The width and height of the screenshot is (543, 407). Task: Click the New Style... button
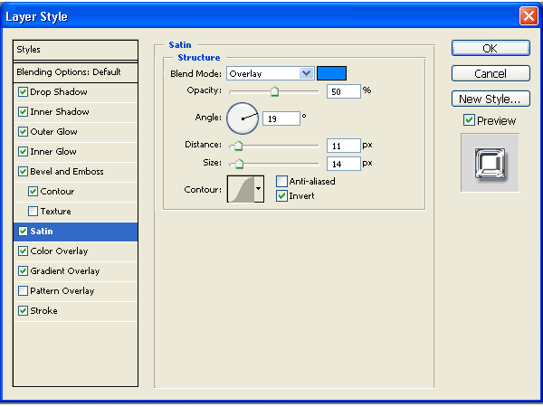[491, 99]
